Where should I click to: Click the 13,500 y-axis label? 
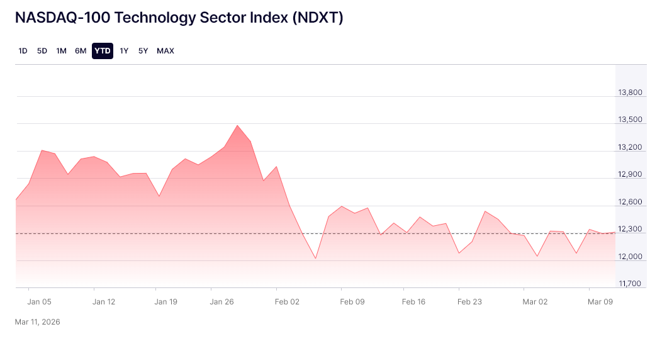pyautogui.click(x=630, y=120)
